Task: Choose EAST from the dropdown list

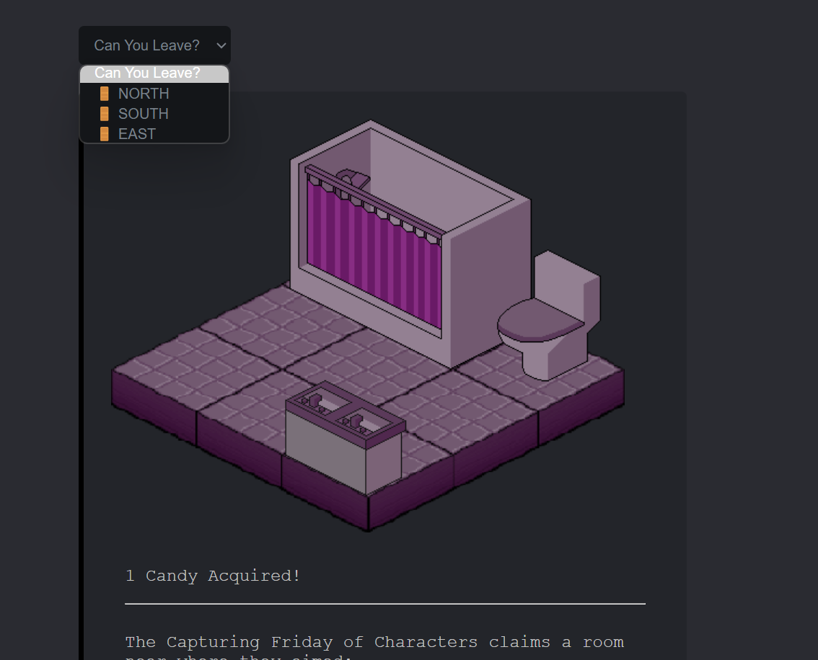Action: point(137,134)
